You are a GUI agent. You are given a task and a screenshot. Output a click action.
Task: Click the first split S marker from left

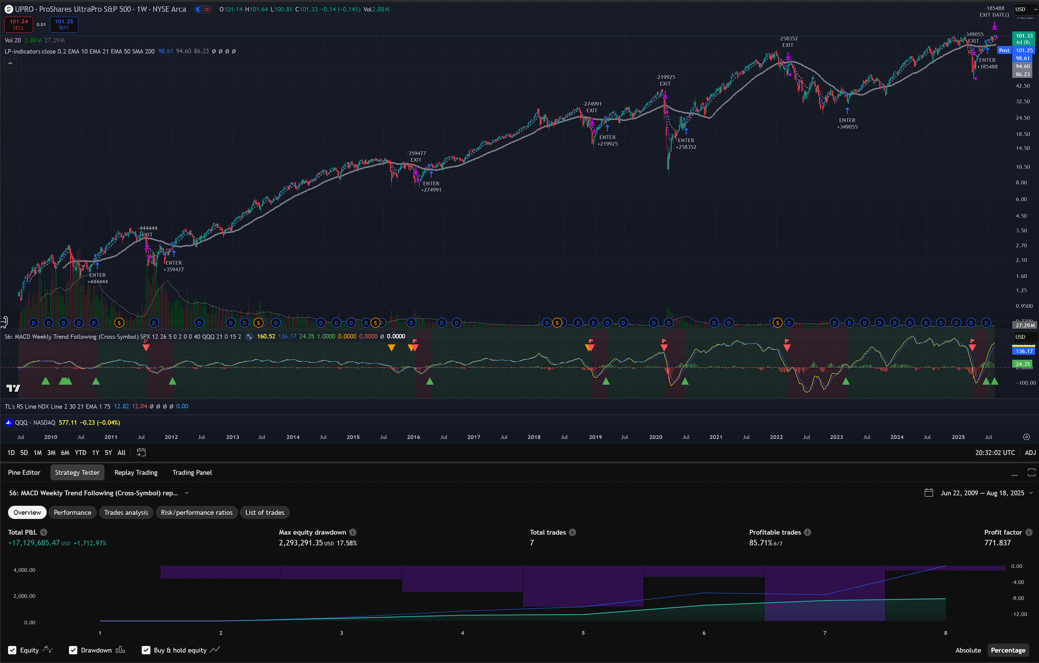(x=119, y=322)
